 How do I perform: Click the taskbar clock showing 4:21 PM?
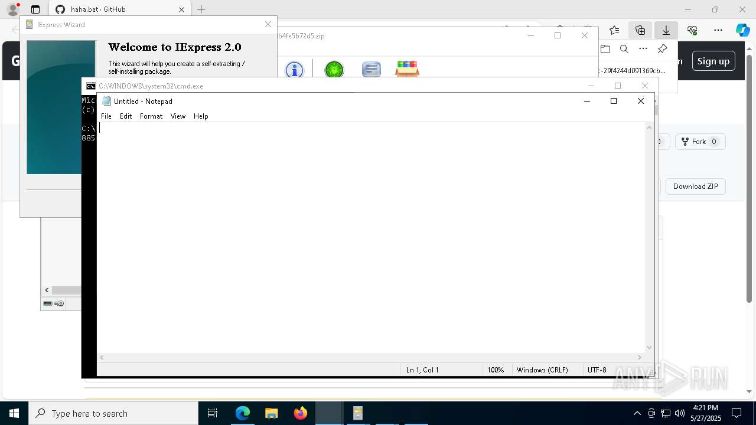[706, 413]
